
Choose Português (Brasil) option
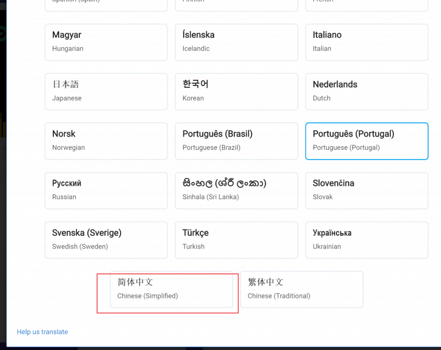pyautogui.click(x=236, y=141)
